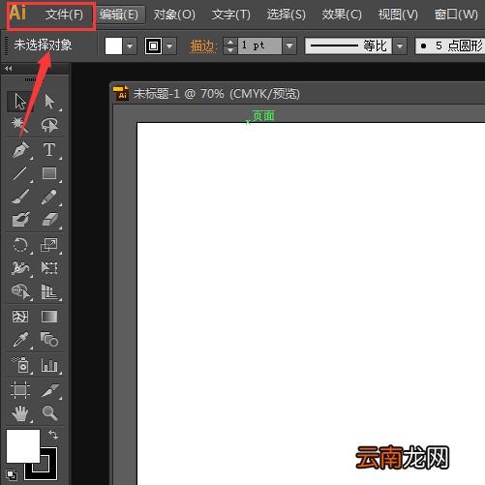Select the Gradient tool

[49, 317]
